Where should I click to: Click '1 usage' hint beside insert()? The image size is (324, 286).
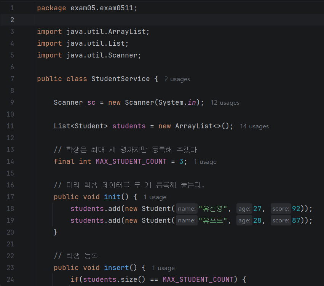pyautogui.click(x=163, y=268)
